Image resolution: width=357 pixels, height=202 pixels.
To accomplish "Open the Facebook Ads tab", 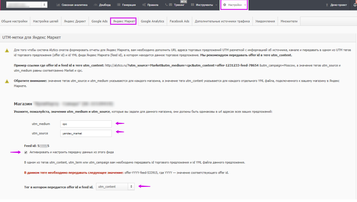I will click(179, 21).
